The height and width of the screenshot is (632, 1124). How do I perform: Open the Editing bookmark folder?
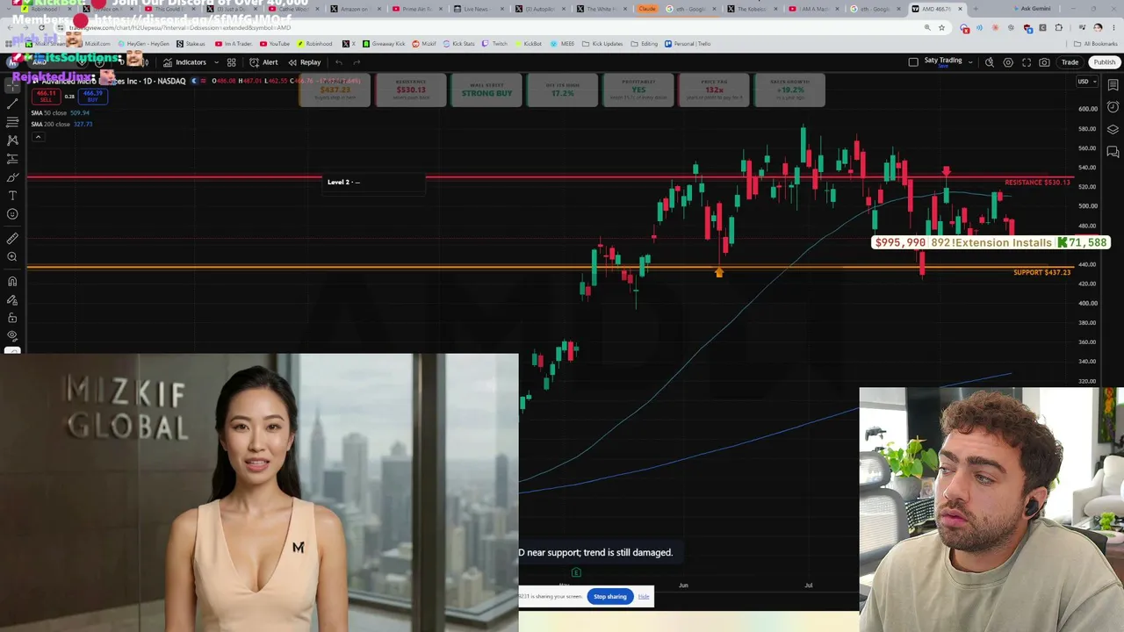[645, 44]
